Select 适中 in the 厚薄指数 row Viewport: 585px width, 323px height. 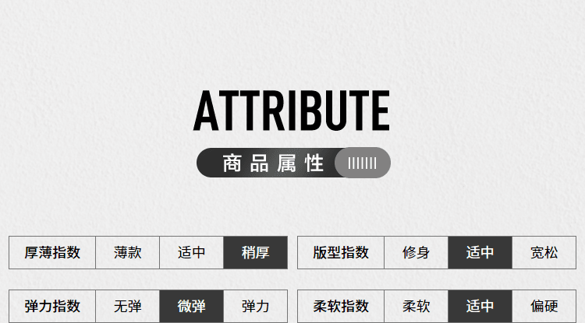point(191,252)
